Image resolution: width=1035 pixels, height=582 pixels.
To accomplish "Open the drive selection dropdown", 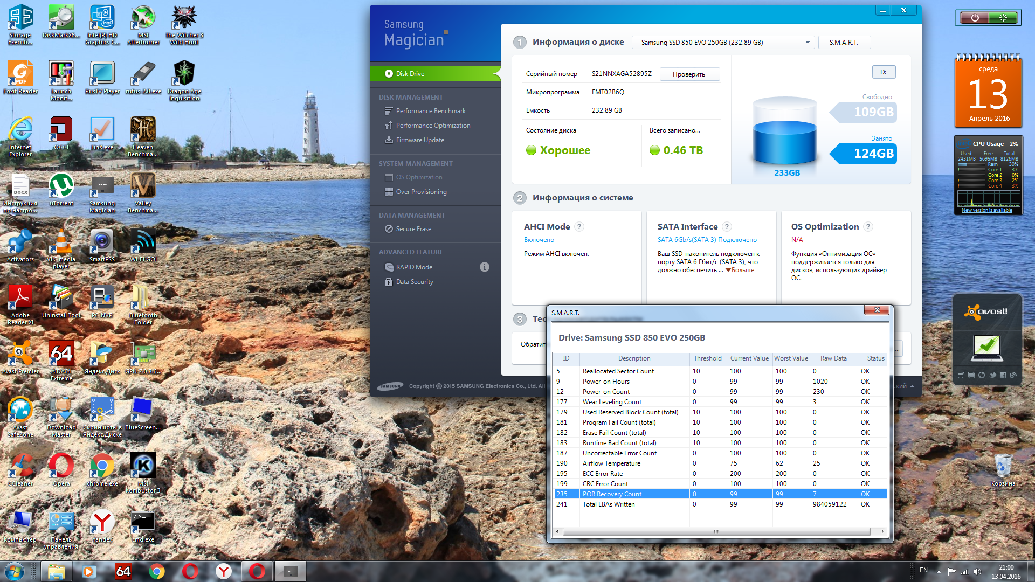I will 722,43.
